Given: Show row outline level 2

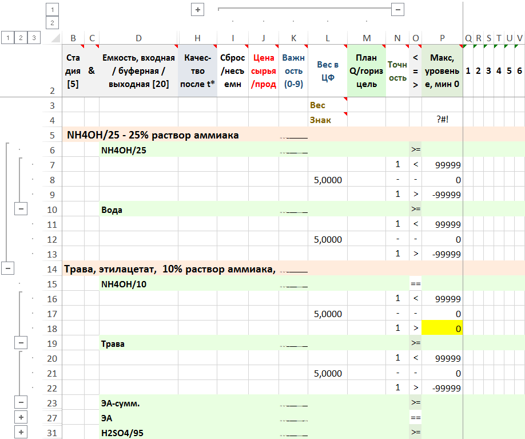Looking at the screenshot, I should point(21,38).
